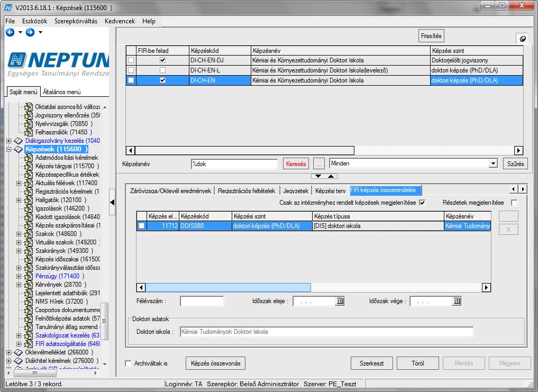Open the Időszak eleje calendar picker

339,301
